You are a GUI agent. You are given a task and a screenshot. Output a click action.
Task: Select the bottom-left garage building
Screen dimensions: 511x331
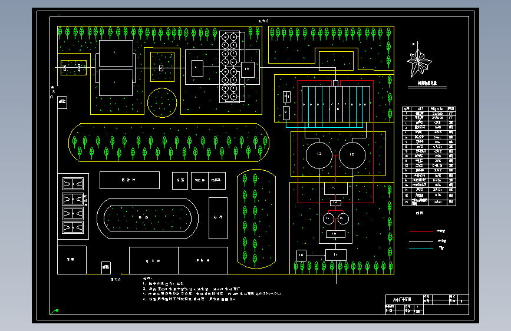coord(72,260)
